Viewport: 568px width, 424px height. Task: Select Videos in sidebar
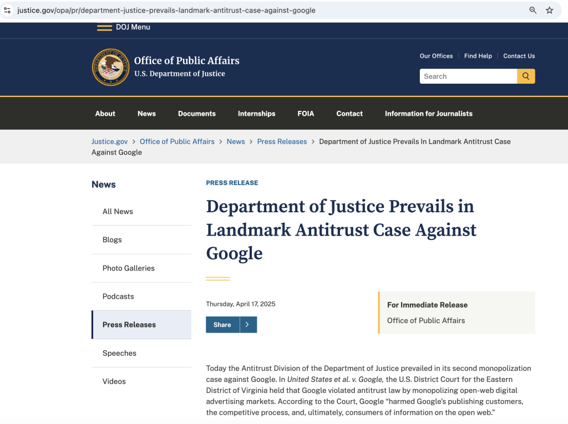(x=141, y=381)
